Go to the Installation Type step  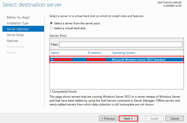point(17,23)
